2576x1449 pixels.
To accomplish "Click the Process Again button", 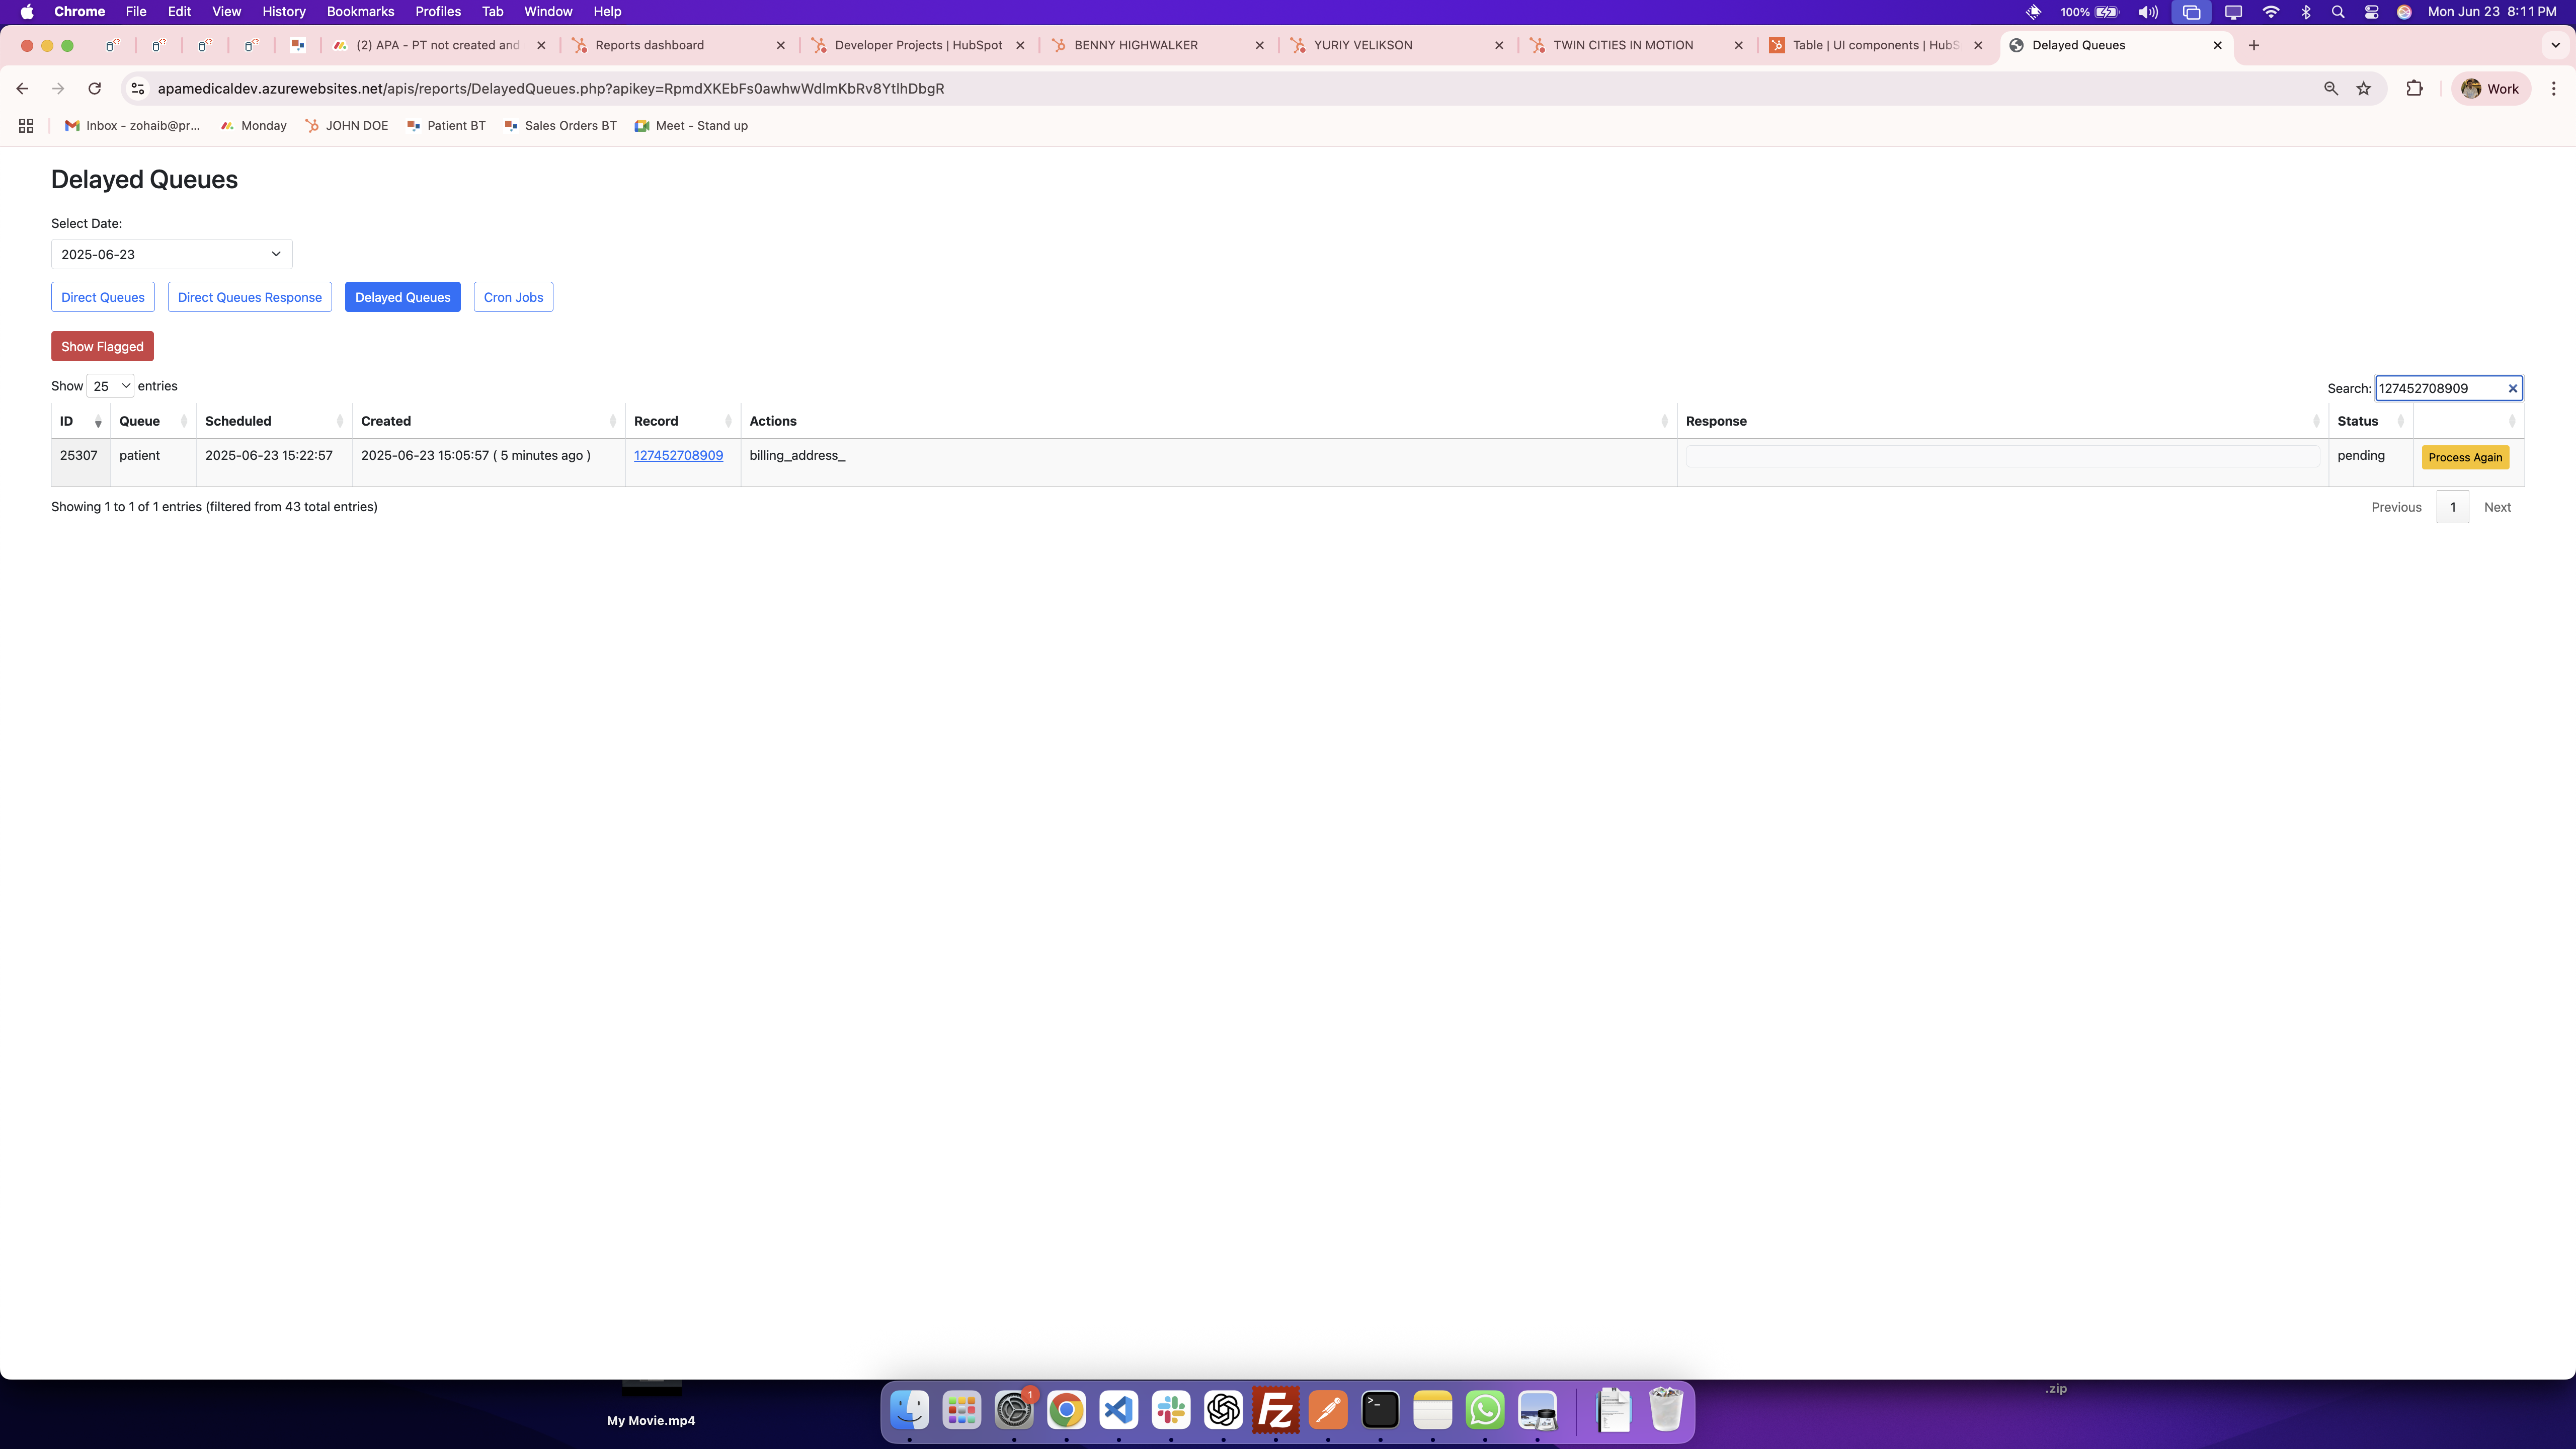I will coord(2465,457).
